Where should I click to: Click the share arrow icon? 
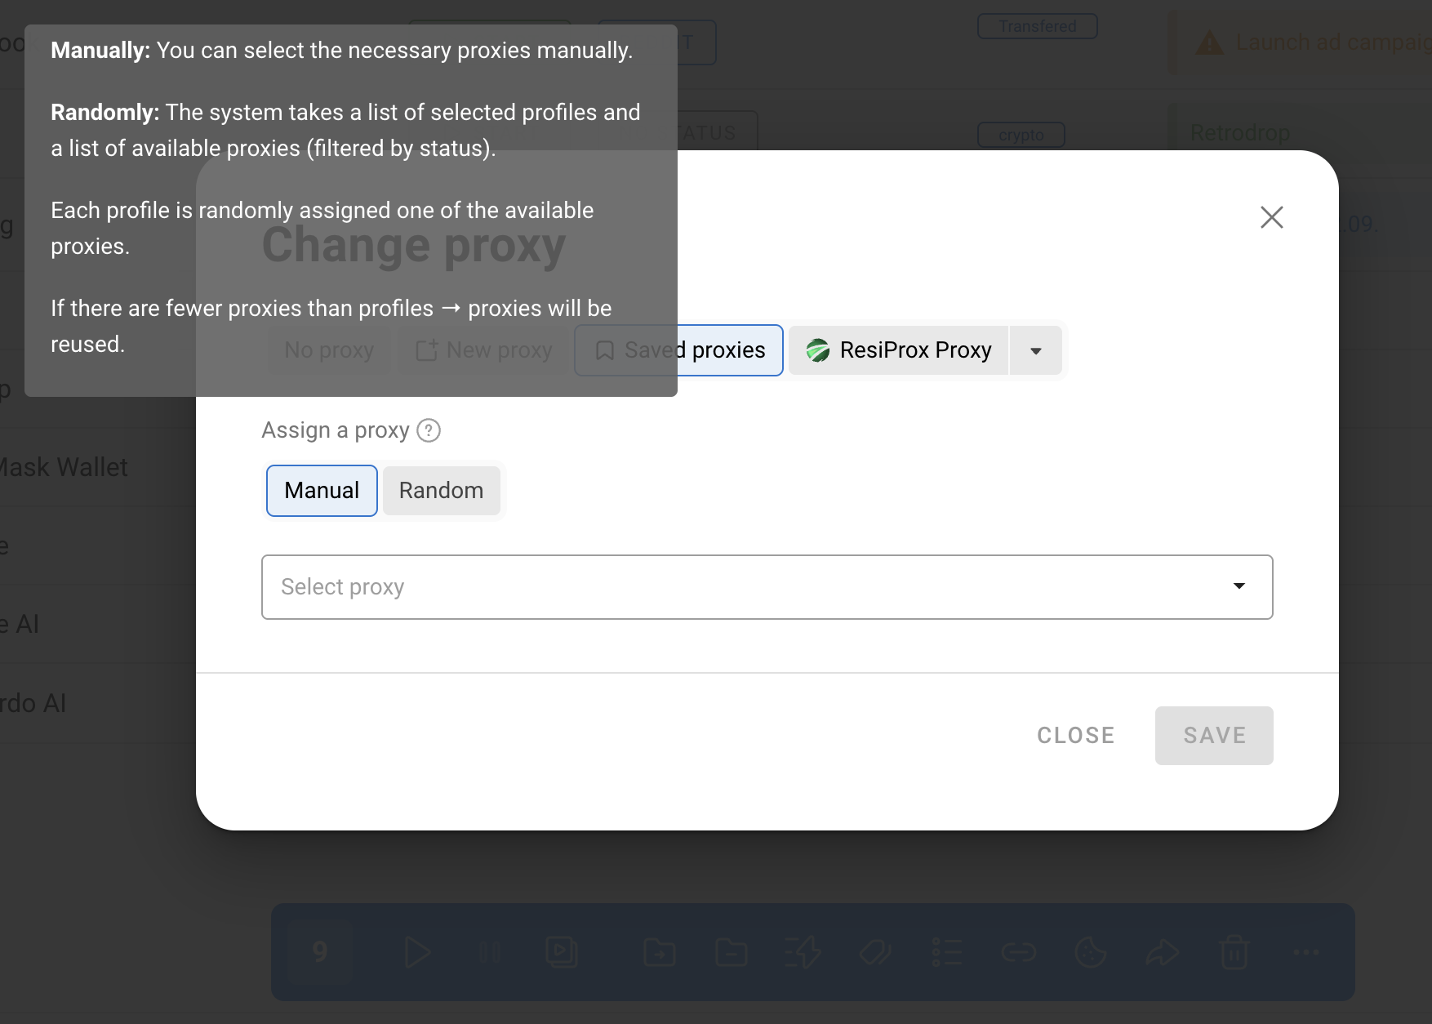[x=1162, y=952]
